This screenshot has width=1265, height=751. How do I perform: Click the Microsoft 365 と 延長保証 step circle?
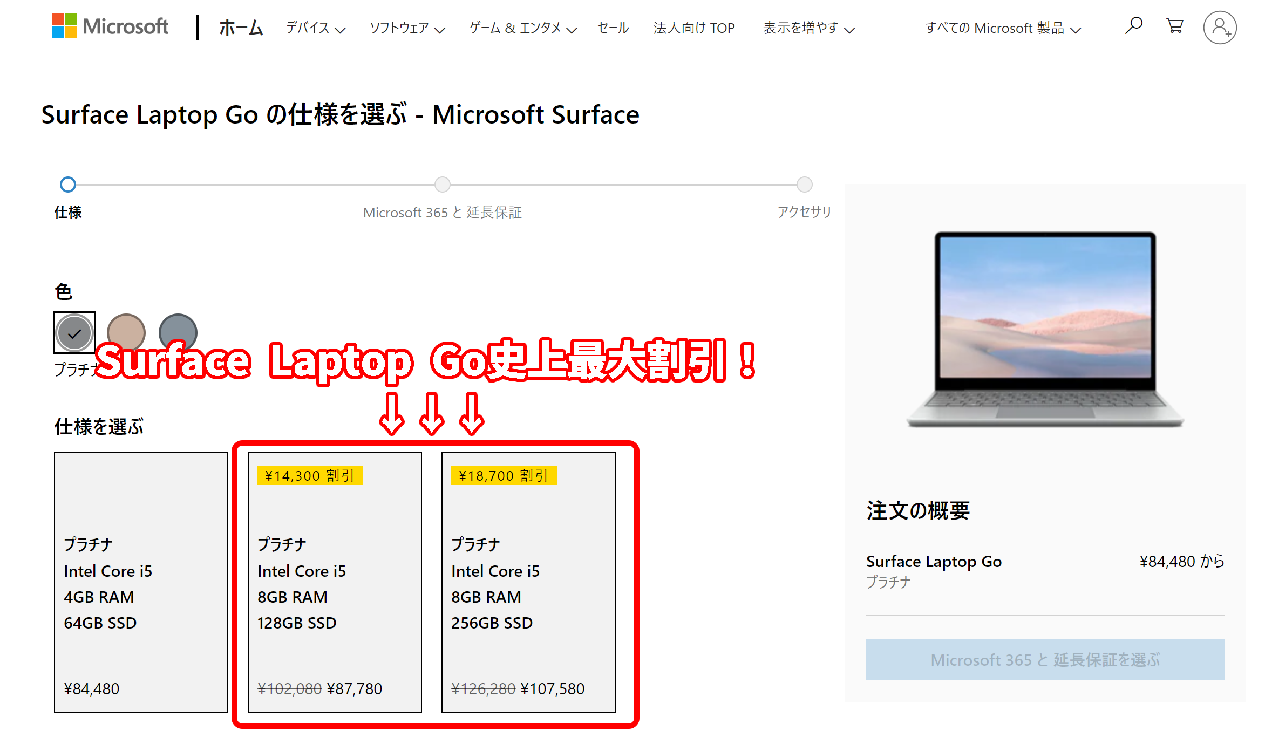point(443,185)
